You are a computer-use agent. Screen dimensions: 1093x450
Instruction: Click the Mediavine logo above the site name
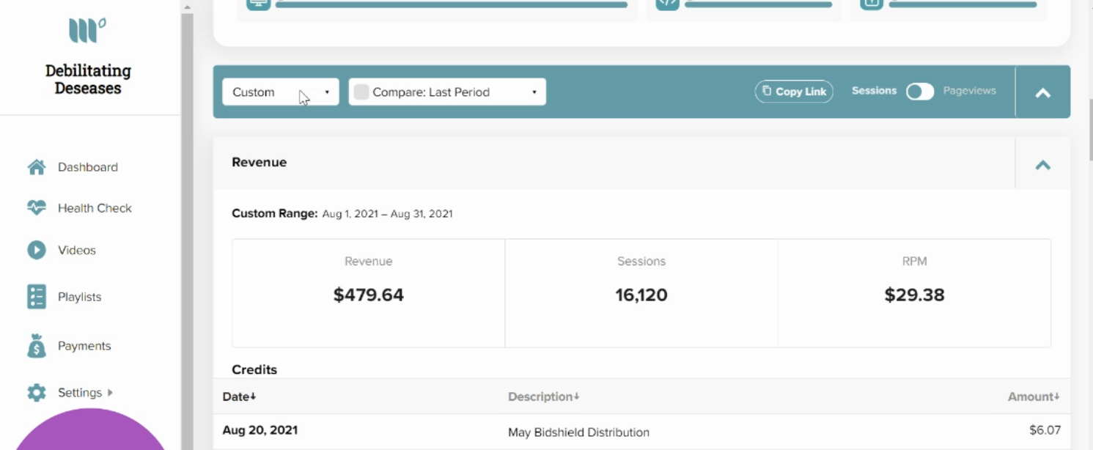pyautogui.click(x=87, y=31)
